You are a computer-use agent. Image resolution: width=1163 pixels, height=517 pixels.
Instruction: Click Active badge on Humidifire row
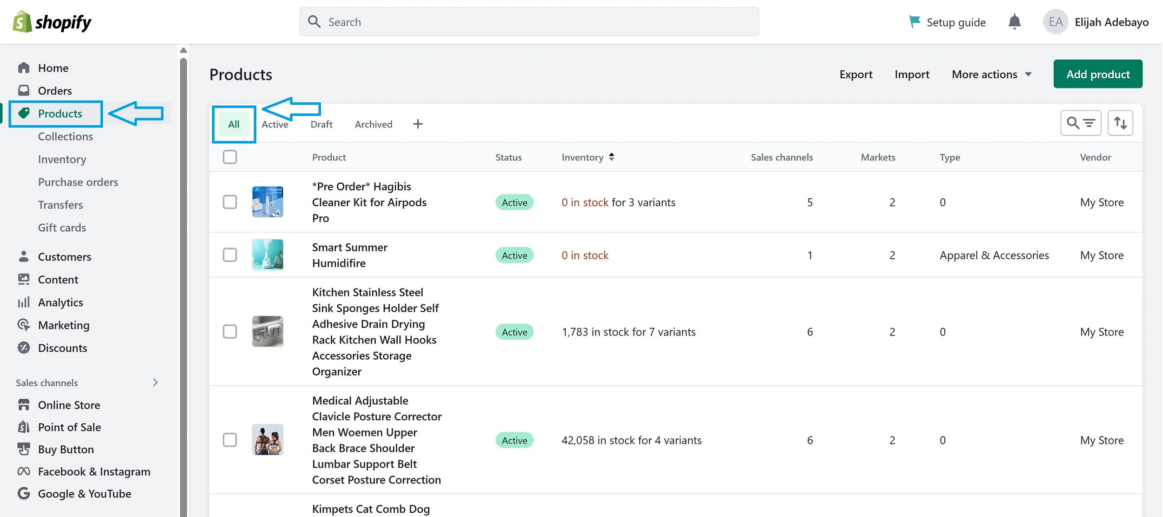tap(514, 255)
